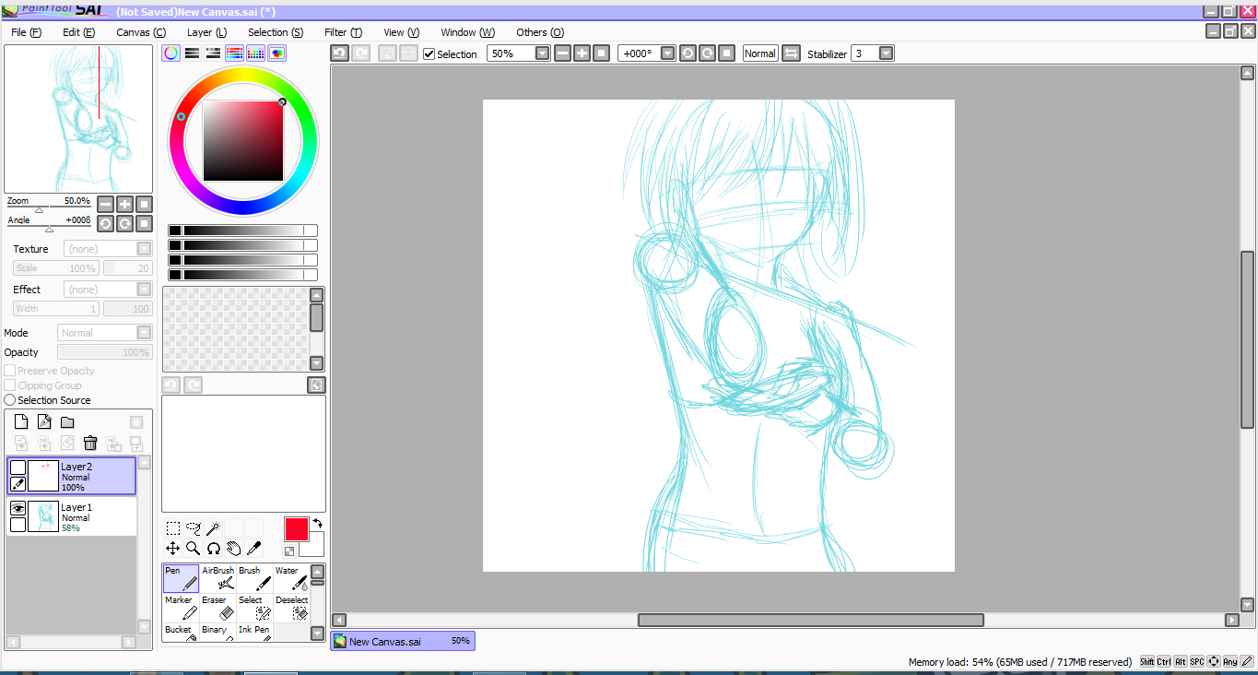Flip the canvas view horizontally

[x=791, y=53]
